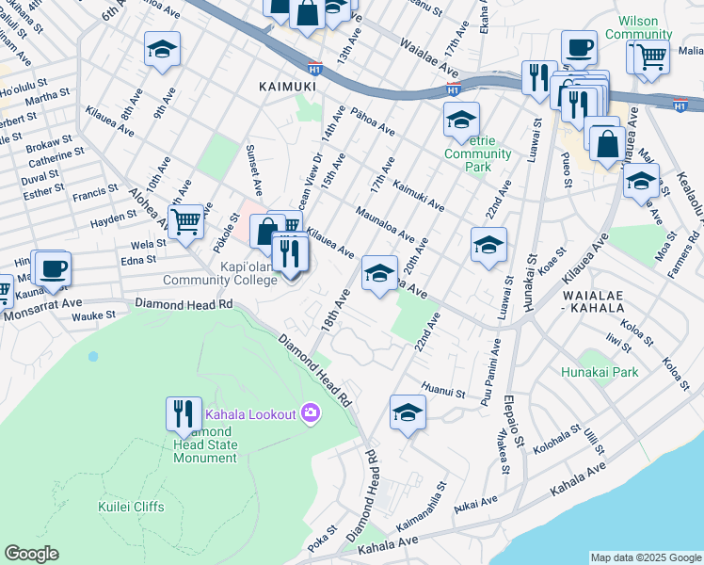
Task: Click the Hunakai St street label
Action: [530, 283]
